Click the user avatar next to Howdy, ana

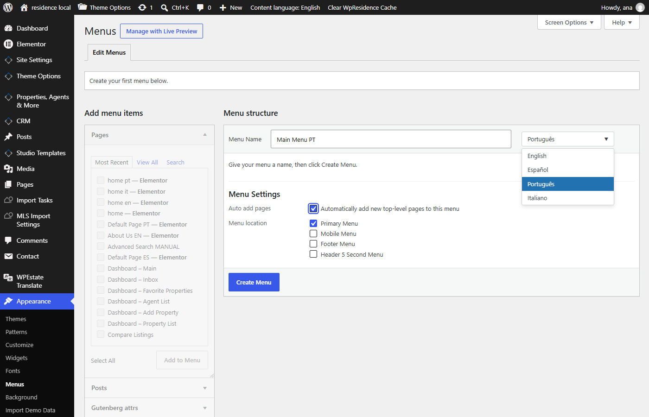(x=640, y=7)
